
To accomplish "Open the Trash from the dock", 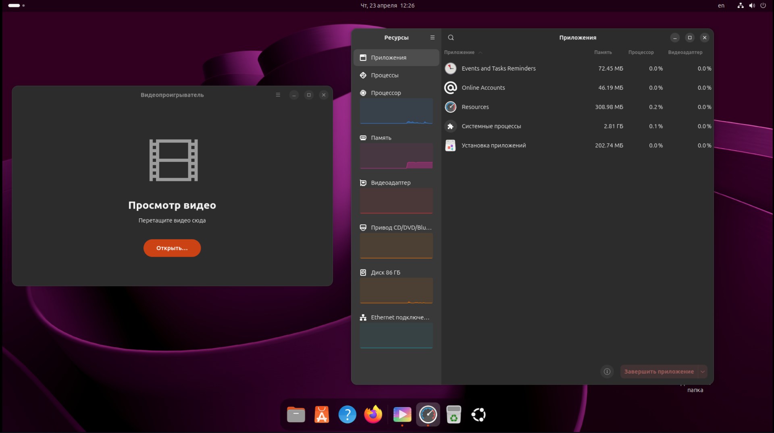I will click(454, 414).
